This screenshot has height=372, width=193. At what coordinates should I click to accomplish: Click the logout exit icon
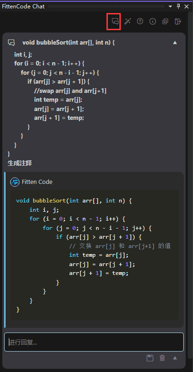tap(178, 21)
